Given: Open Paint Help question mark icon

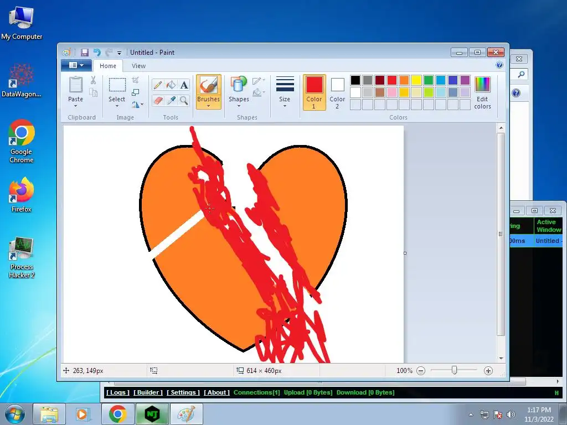Looking at the screenshot, I should pyautogui.click(x=499, y=65).
